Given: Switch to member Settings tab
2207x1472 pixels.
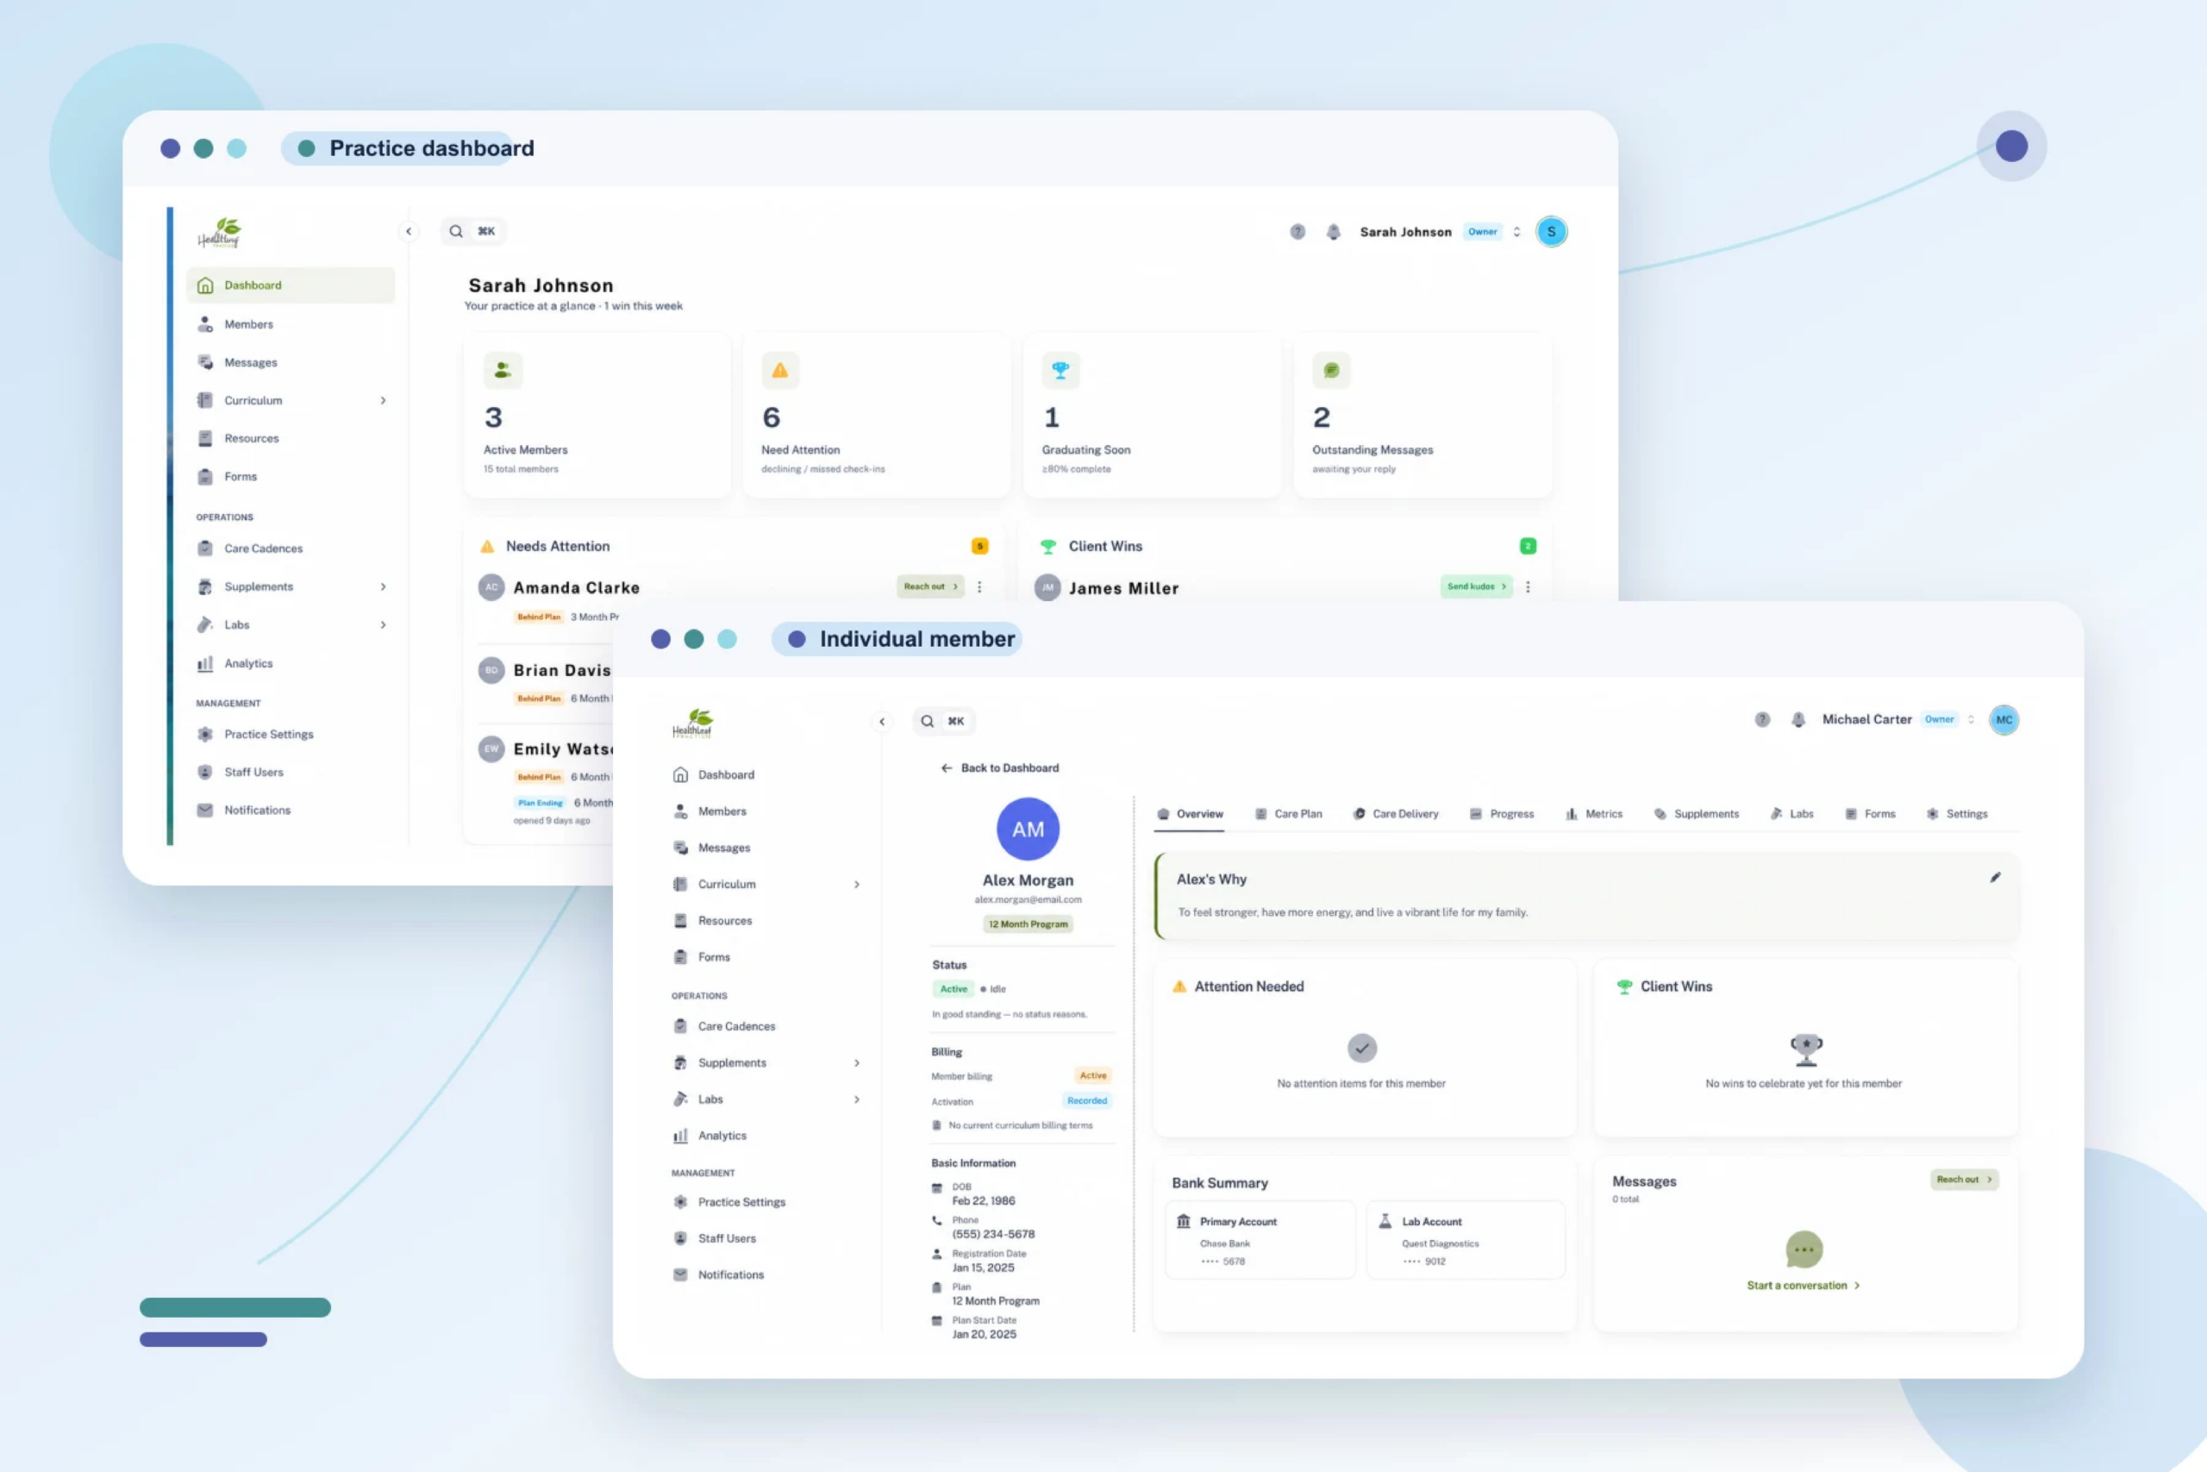Looking at the screenshot, I should tap(1956, 814).
